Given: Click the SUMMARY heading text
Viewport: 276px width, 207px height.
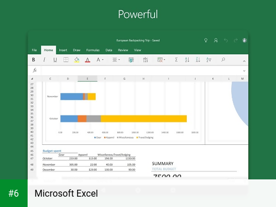Looking at the screenshot, I should 163,164.
